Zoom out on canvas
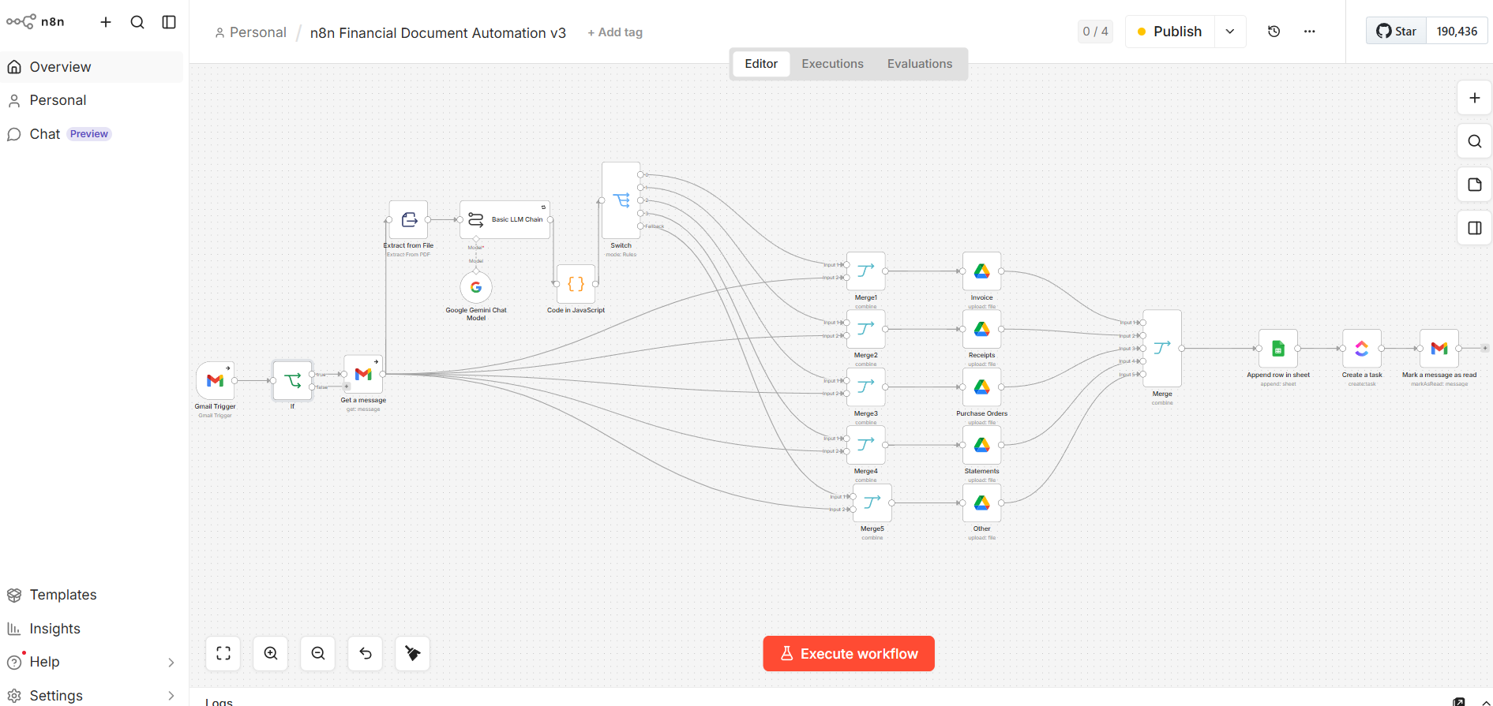This screenshot has width=1493, height=706. [x=318, y=653]
